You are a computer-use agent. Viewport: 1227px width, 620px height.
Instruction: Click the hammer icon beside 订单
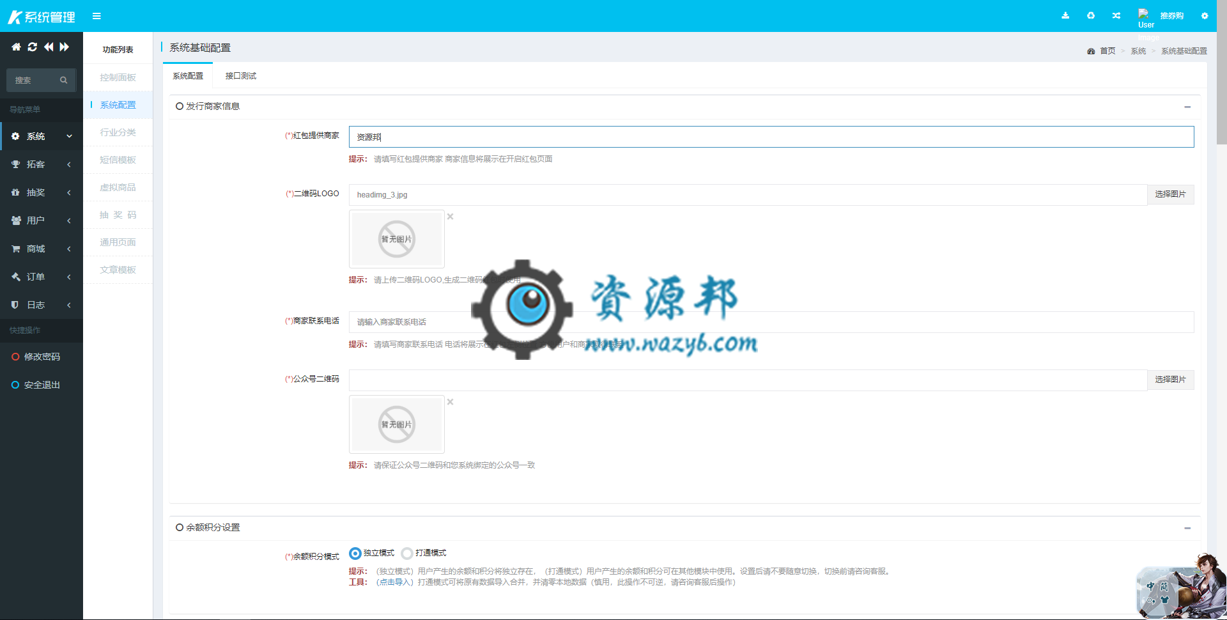pos(15,277)
